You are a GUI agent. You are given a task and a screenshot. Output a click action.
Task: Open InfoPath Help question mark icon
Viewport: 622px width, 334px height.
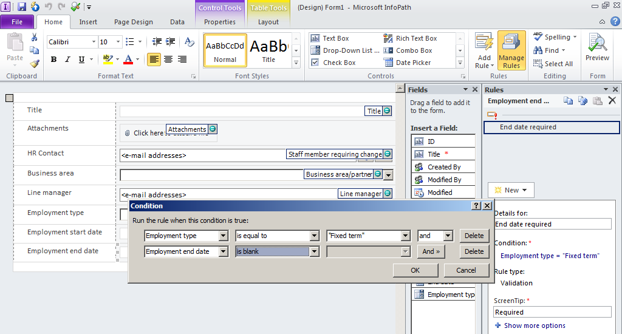615,21
